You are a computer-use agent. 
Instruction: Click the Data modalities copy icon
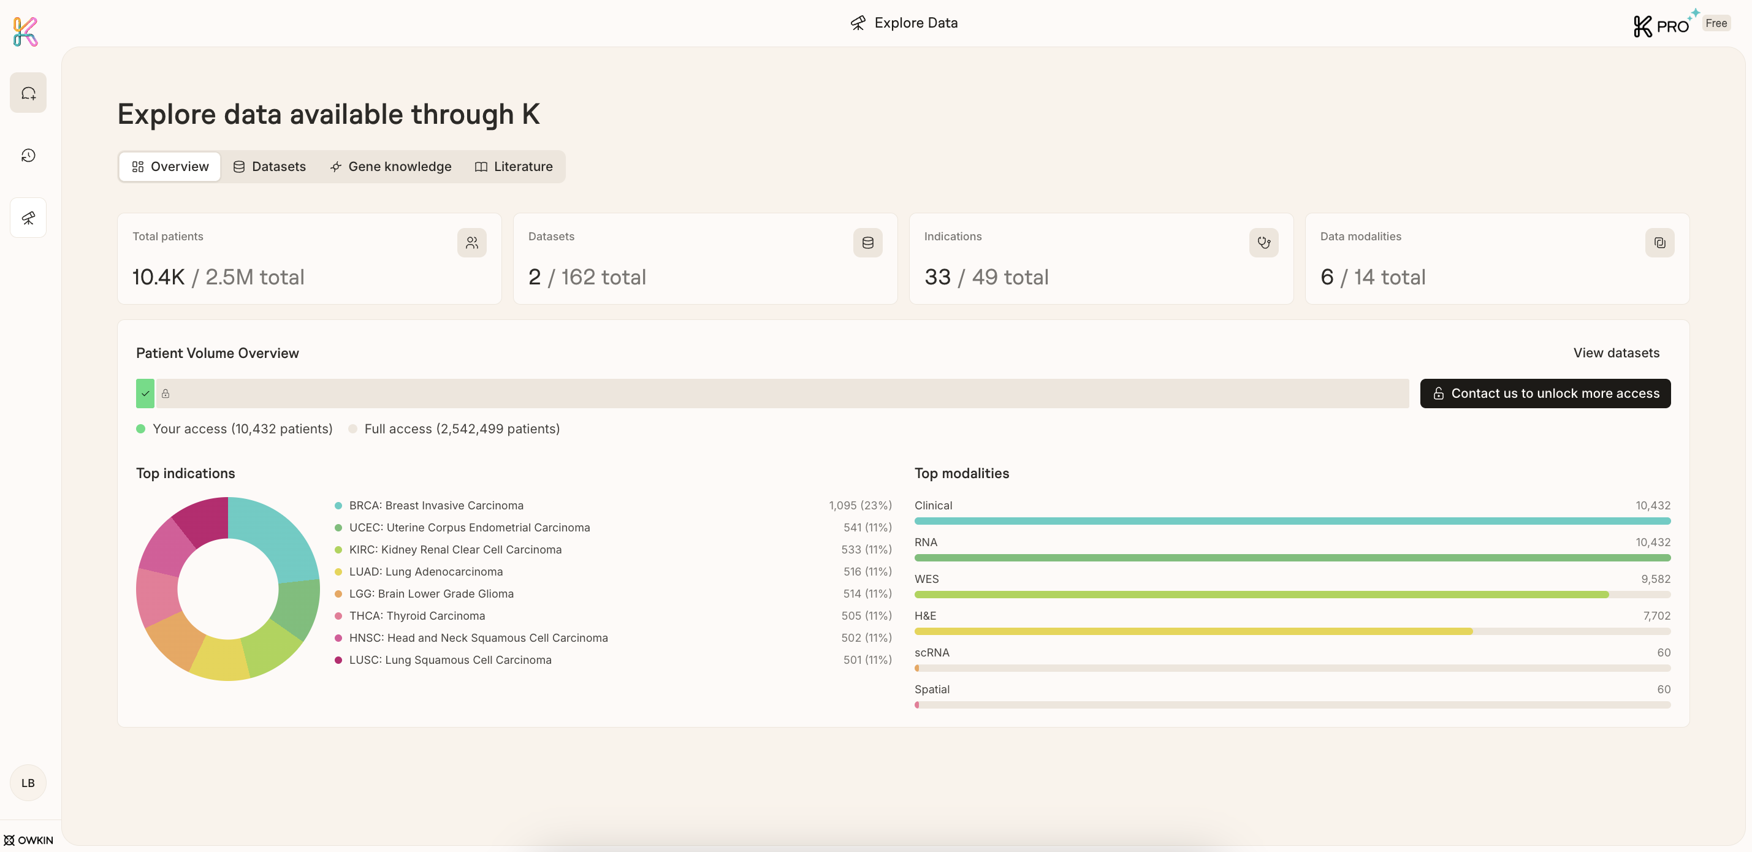(1659, 242)
